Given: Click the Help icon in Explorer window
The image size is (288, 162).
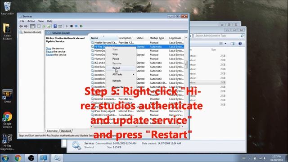Looking at the screenshot, I should (240, 44).
